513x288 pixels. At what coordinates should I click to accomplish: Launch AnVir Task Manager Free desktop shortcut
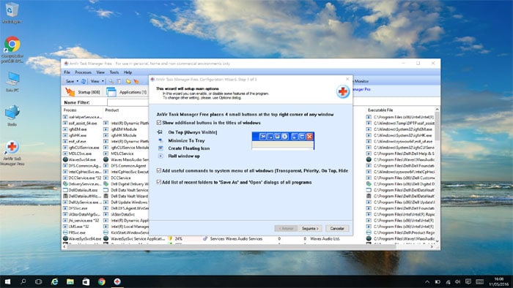pyautogui.click(x=12, y=154)
